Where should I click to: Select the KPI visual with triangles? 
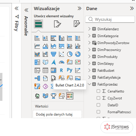click(x=78, y=62)
